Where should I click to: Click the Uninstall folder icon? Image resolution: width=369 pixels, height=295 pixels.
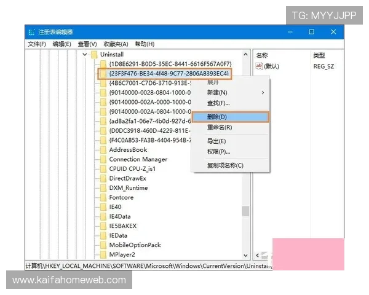[94, 55]
